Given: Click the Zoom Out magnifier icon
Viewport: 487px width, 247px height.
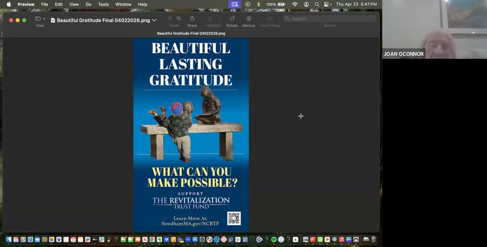Looking at the screenshot, I should 170,19.
